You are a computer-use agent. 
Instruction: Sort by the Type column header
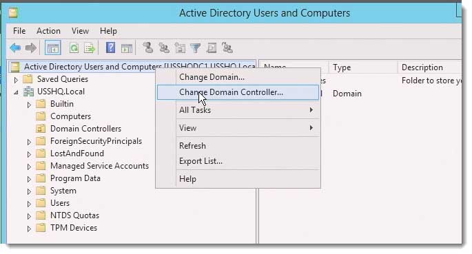[x=363, y=67]
